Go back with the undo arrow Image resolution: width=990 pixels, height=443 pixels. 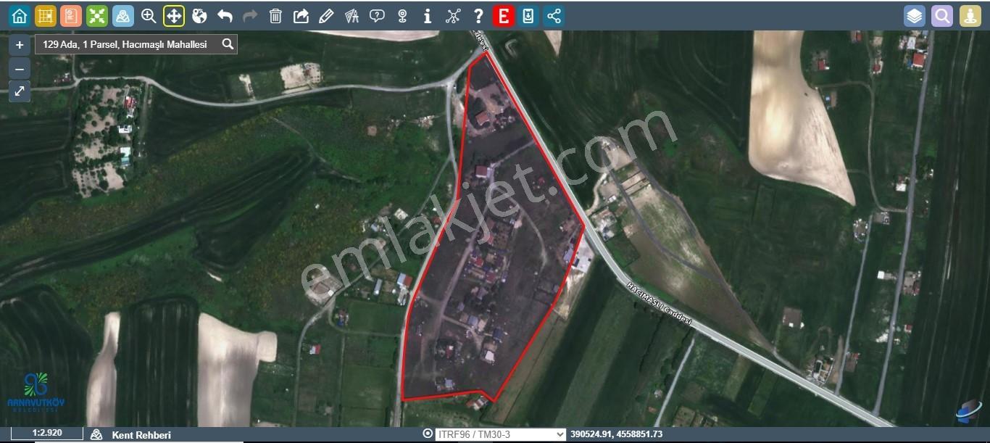pos(225,16)
